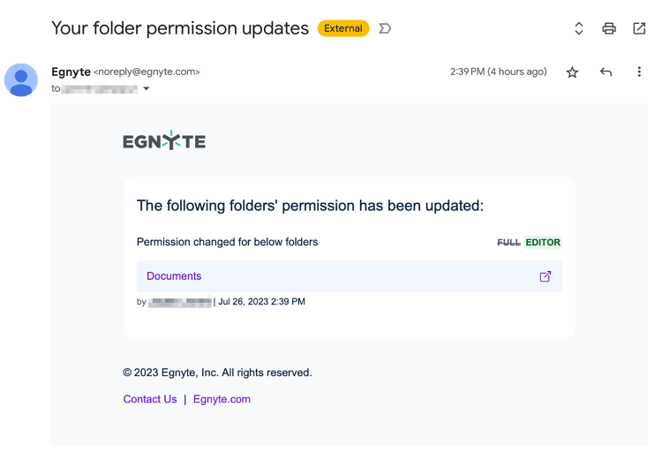This screenshot has width=662, height=452.
Task: Click the Documents folder row
Action: click(350, 276)
